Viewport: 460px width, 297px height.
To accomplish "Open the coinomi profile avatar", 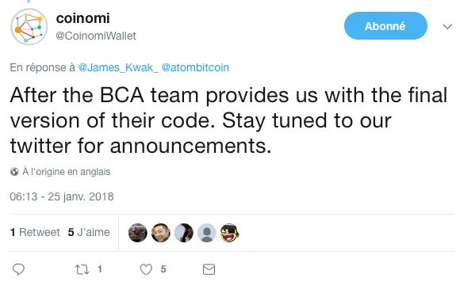I will tap(29, 26).
